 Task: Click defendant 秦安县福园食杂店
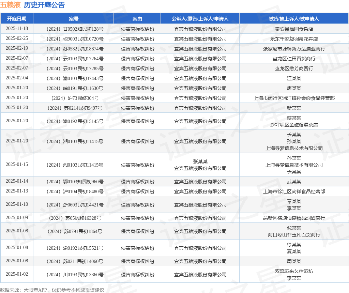[x=294, y=29]
